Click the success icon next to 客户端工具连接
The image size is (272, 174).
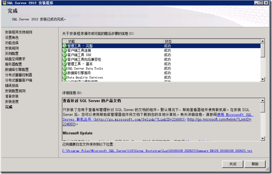(65, 50)
